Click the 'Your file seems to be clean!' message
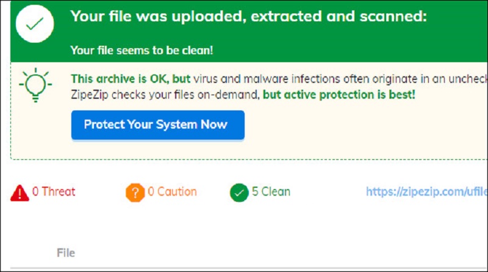The height and width of the screenshot is (272, 488). pyautogui.click(x=142, y=50)
